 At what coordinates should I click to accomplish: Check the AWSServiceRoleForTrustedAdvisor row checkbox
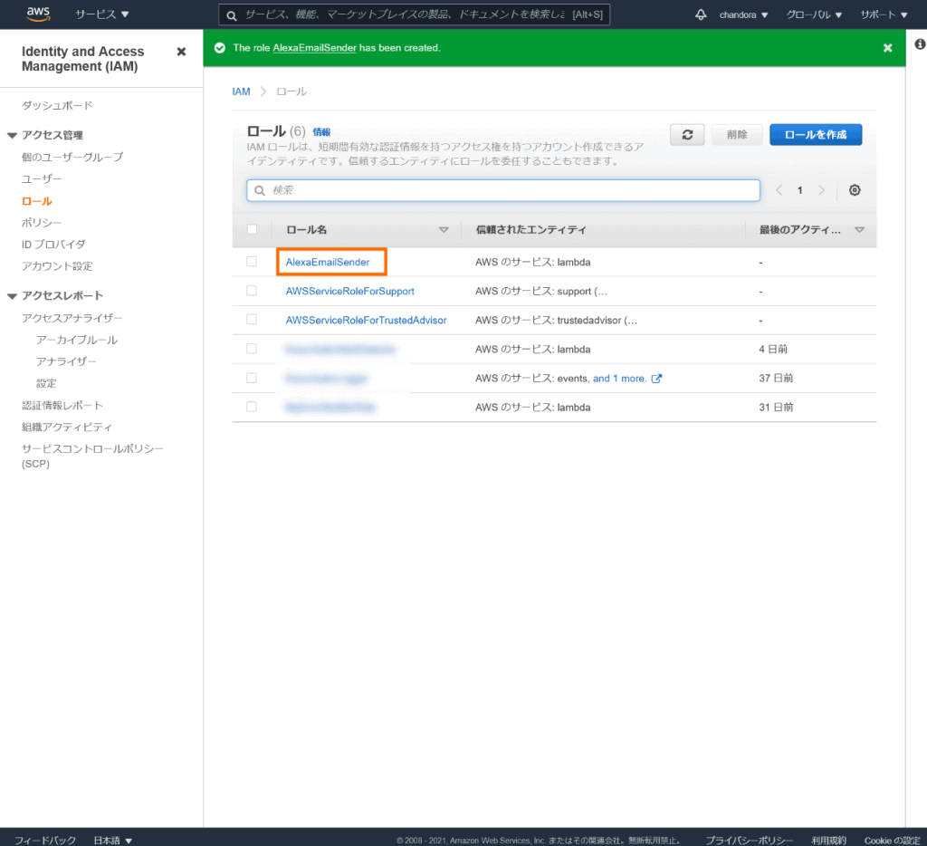pos(252,320)
